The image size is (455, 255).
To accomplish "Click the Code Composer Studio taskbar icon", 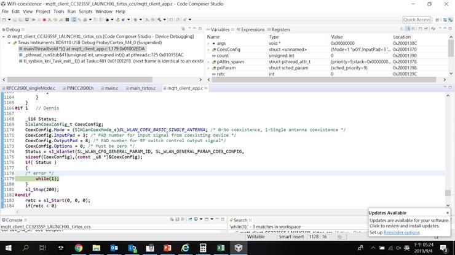I will pos(238,248).
